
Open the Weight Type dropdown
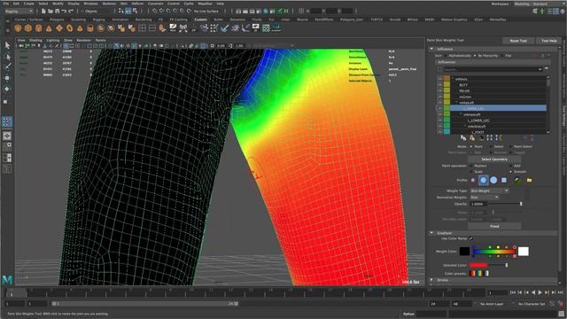coord(489,191)
